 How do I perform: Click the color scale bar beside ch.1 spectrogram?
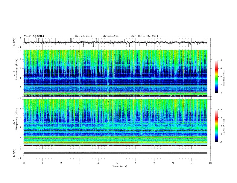tap(217, 77)
